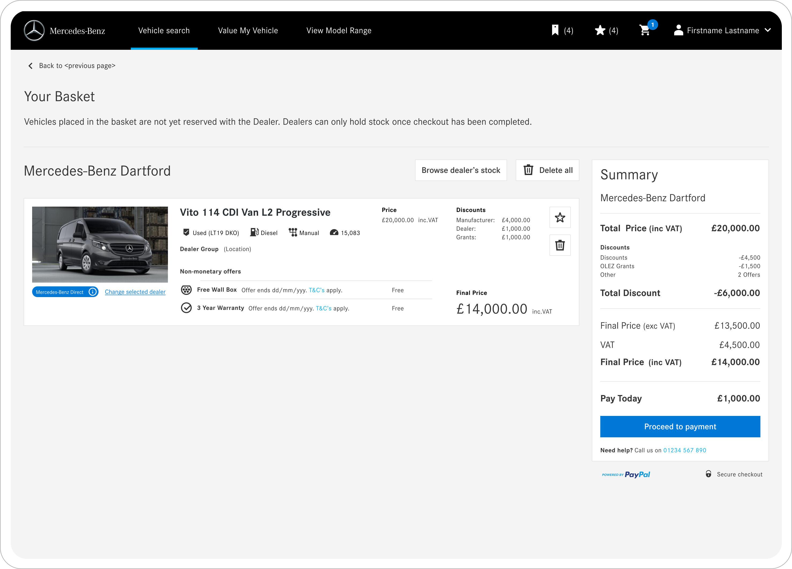This screenshot has height=569, width=792.
Task: Click Proceed to payment button
Action: click(x=680, y=427)
